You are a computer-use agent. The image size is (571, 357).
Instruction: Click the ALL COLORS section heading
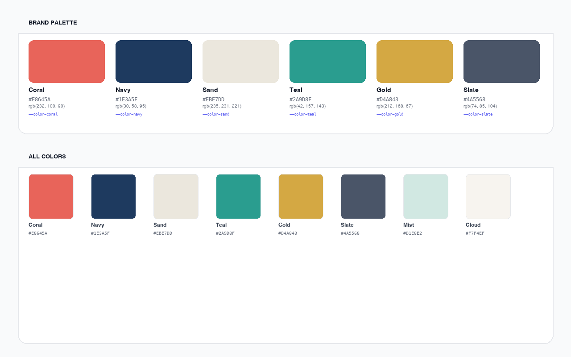pos(47,156)
